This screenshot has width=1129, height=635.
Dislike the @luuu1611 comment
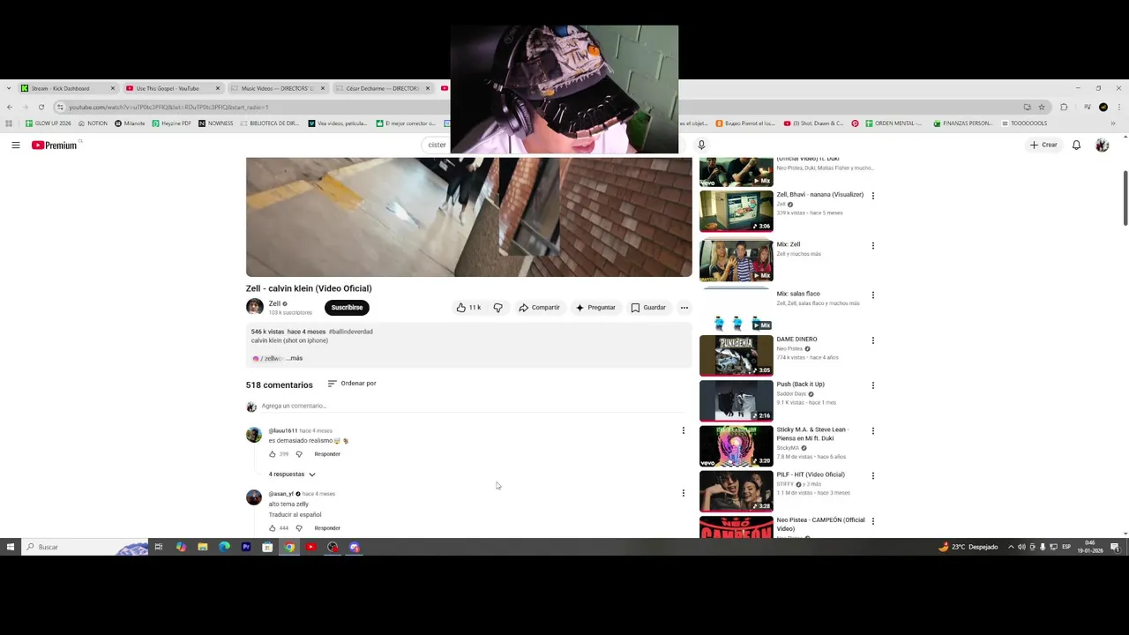point(299,453)
